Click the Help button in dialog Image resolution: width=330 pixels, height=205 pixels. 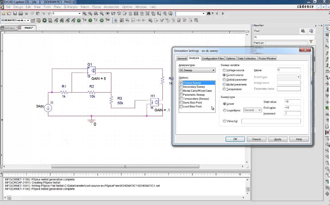point(299,139)
